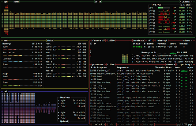The height and width of the screenshot is (126, 196).
Task: Close the fahcore_a7 detail pane
Action: click(x=187, y=40)
